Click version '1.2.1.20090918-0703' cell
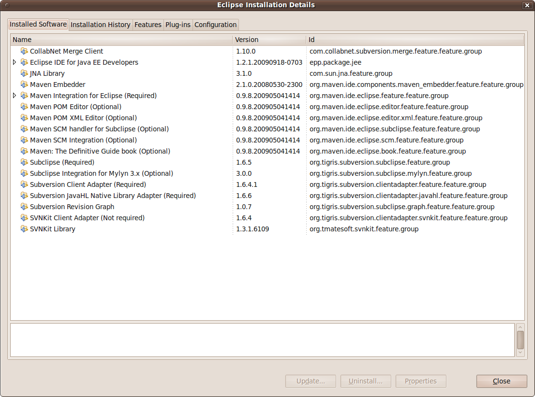 point(269,62)
